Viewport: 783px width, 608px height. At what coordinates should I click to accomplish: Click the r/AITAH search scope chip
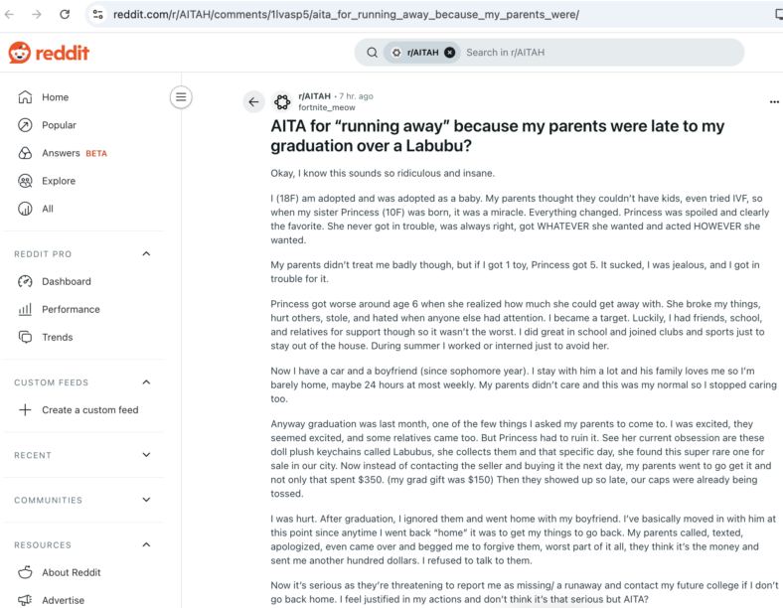pos(422,53)
